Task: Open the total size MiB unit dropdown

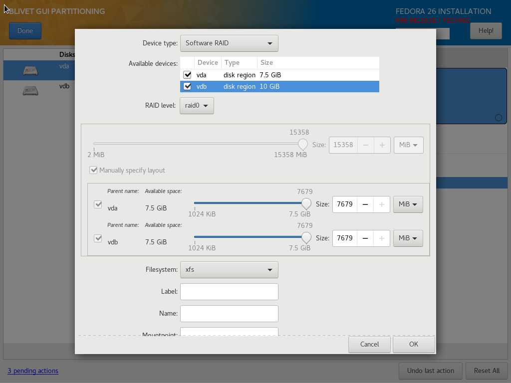Action: tap(408, 145)
